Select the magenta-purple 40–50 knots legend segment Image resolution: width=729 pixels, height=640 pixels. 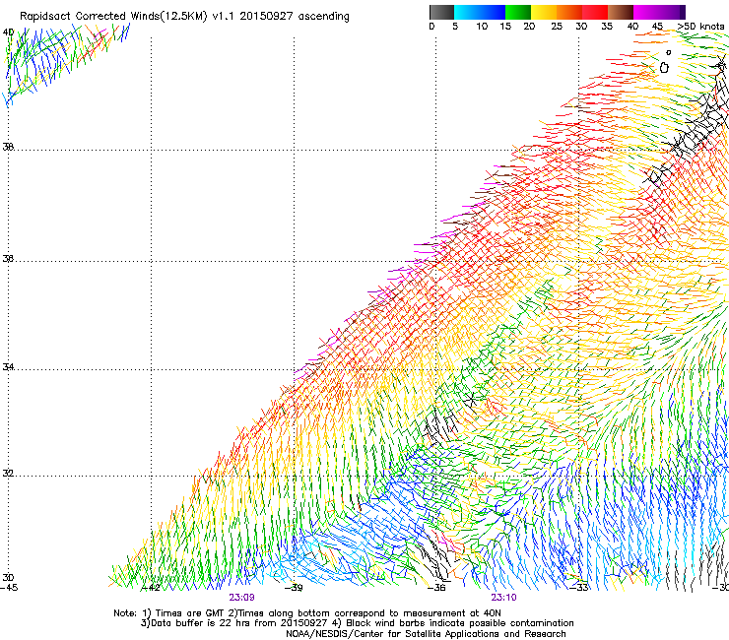pos(659,12)
